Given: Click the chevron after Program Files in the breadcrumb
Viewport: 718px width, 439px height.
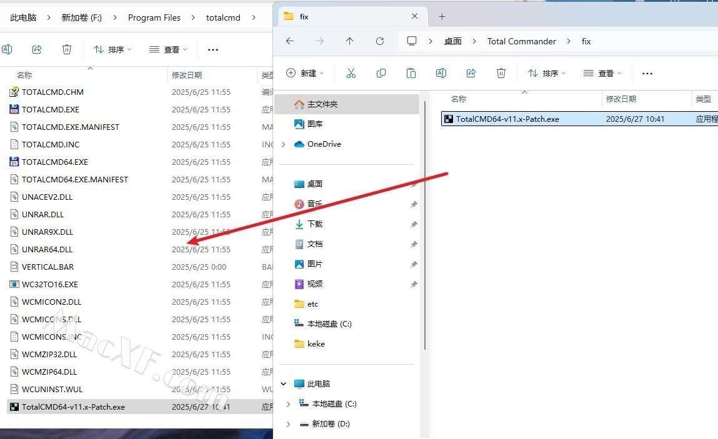Looking at the screenshot, I should (193, 17).
